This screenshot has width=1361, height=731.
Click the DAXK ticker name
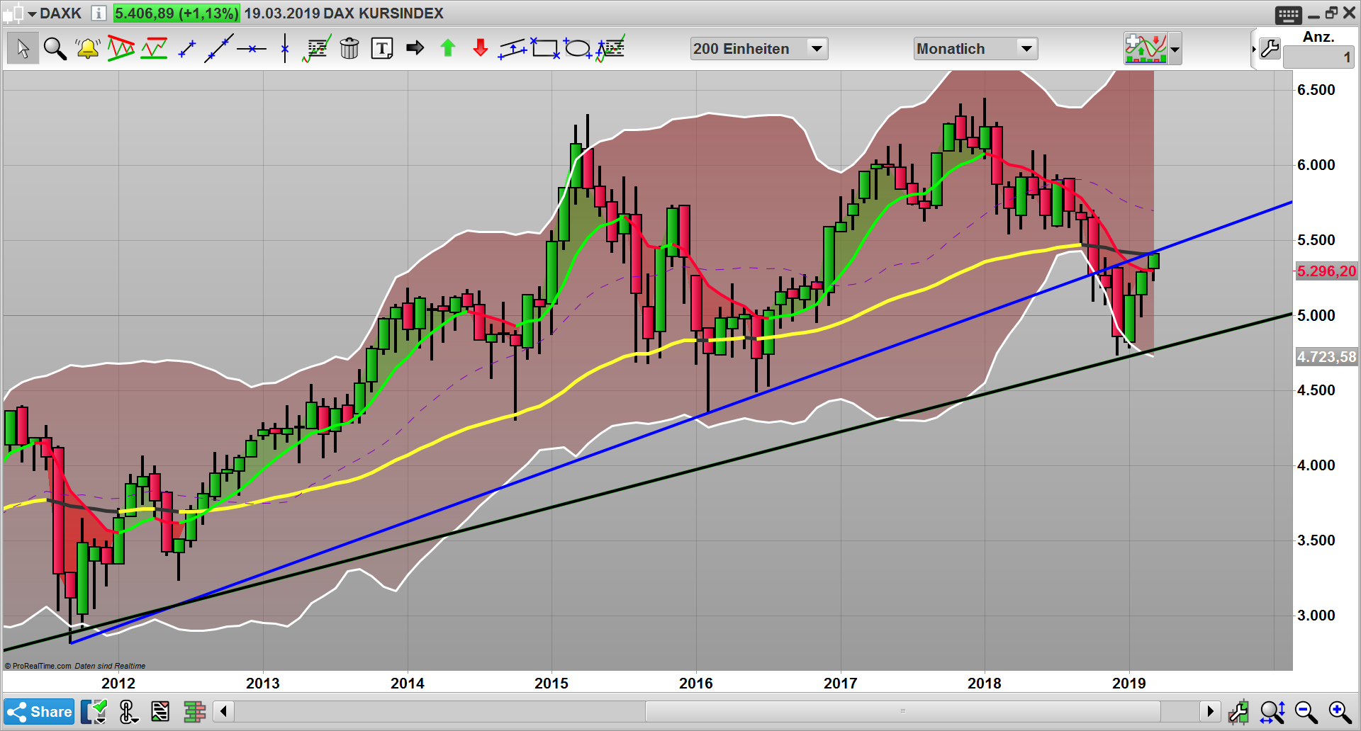coord(60,13)
